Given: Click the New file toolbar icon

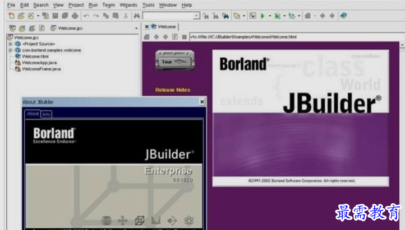Looking at the screenshot, I should point(11,16).
